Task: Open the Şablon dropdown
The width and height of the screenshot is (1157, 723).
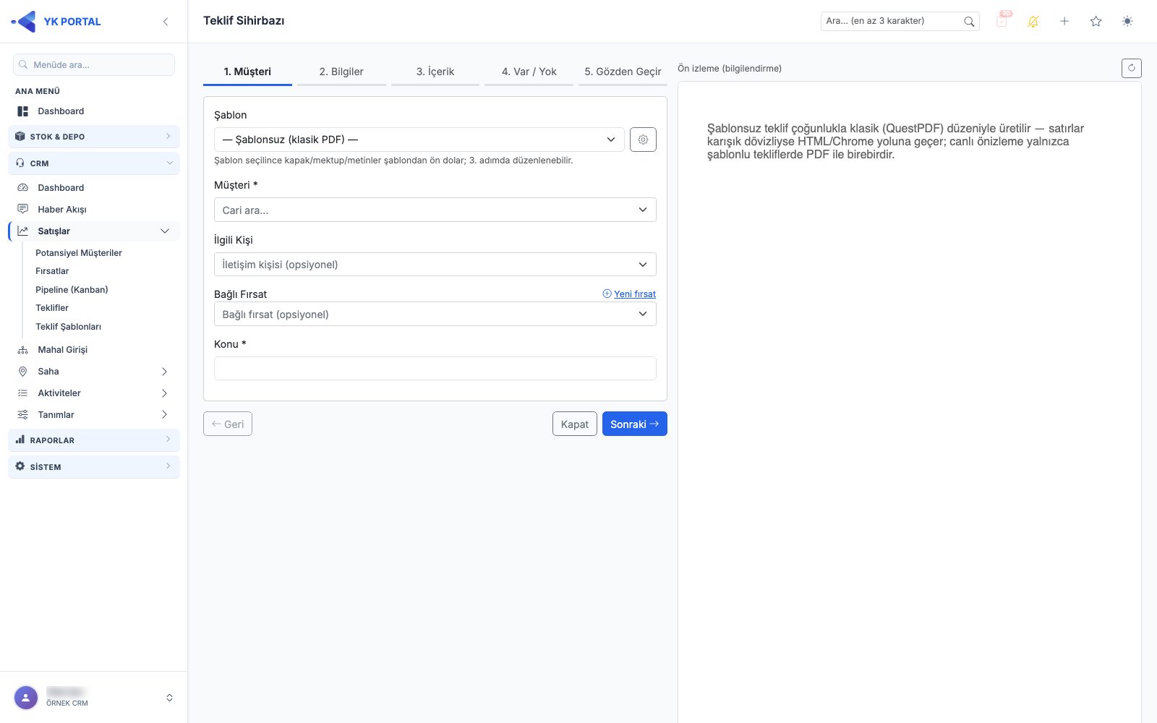Action: point(419,140)
